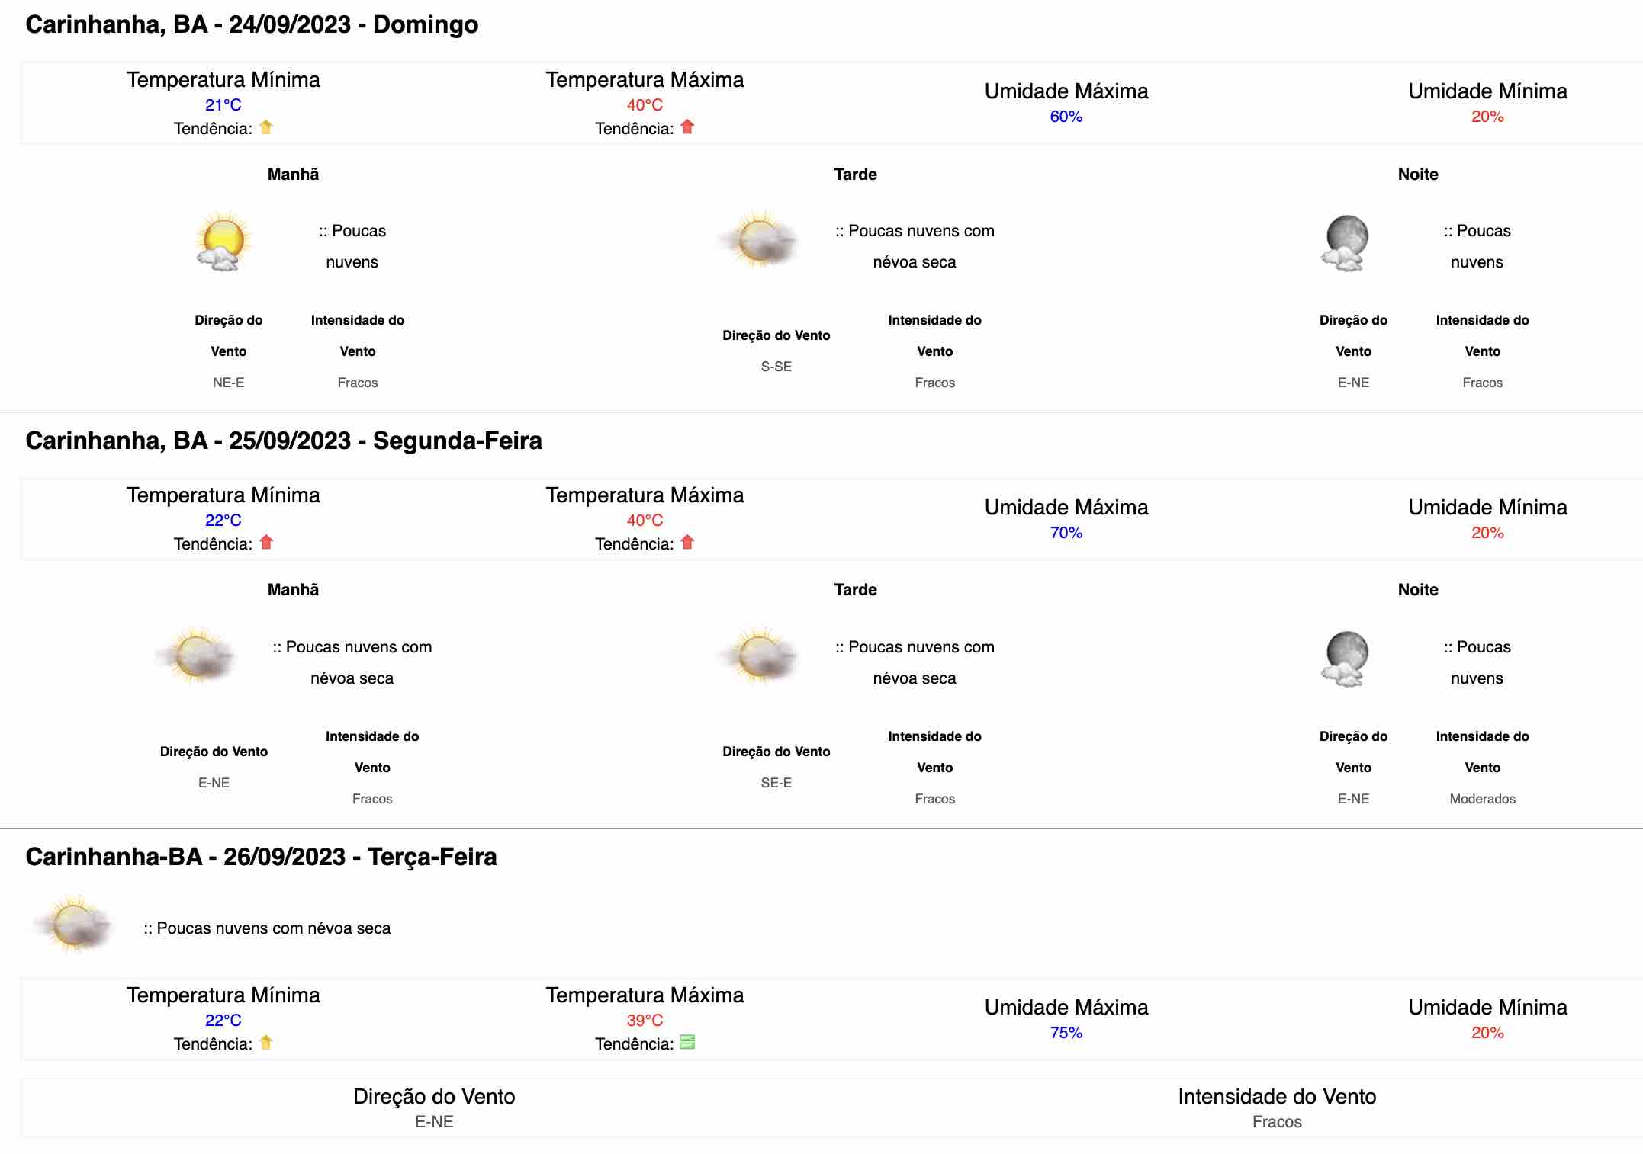Click the hazy sun icon for Monday morning
Screen dimensions: 1643x1154
pos(196,656)
